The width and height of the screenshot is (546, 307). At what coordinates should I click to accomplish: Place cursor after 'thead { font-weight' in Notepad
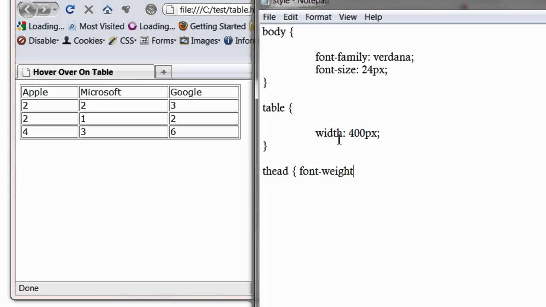coord(354,171)
